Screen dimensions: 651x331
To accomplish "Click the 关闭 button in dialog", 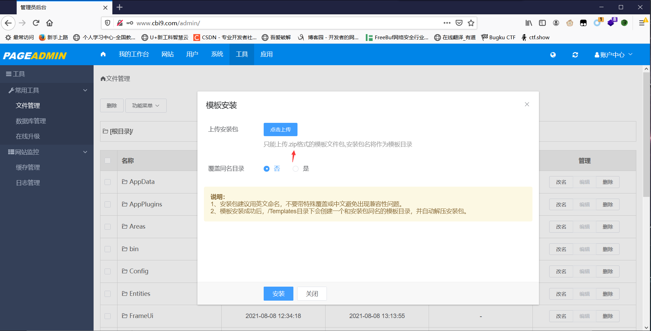I will [312, 293].
